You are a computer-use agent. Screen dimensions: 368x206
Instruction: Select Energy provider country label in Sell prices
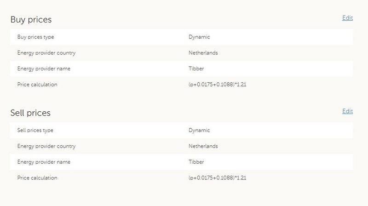tap(46, 146)
